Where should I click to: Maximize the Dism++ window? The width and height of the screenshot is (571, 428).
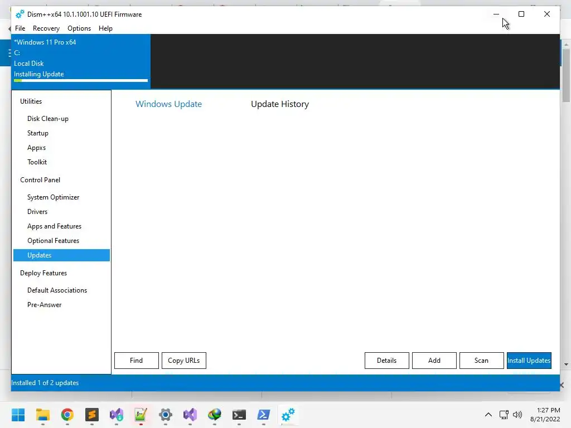pyautogui.click(x=521, y=14)
